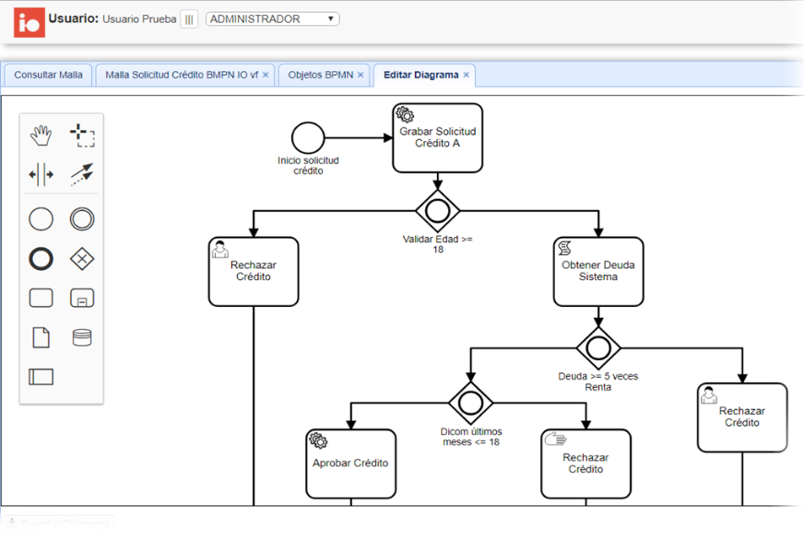Viewport: 804px width, 540px height.
Task: Click the button beside Usuario Prueba
Action: (x=189, y=19)
